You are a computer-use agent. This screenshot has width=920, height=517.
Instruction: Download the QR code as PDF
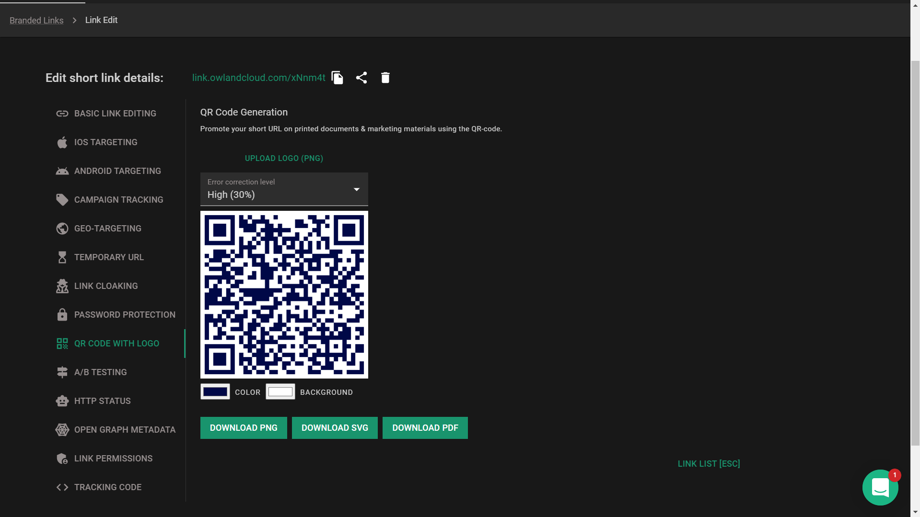425,428
